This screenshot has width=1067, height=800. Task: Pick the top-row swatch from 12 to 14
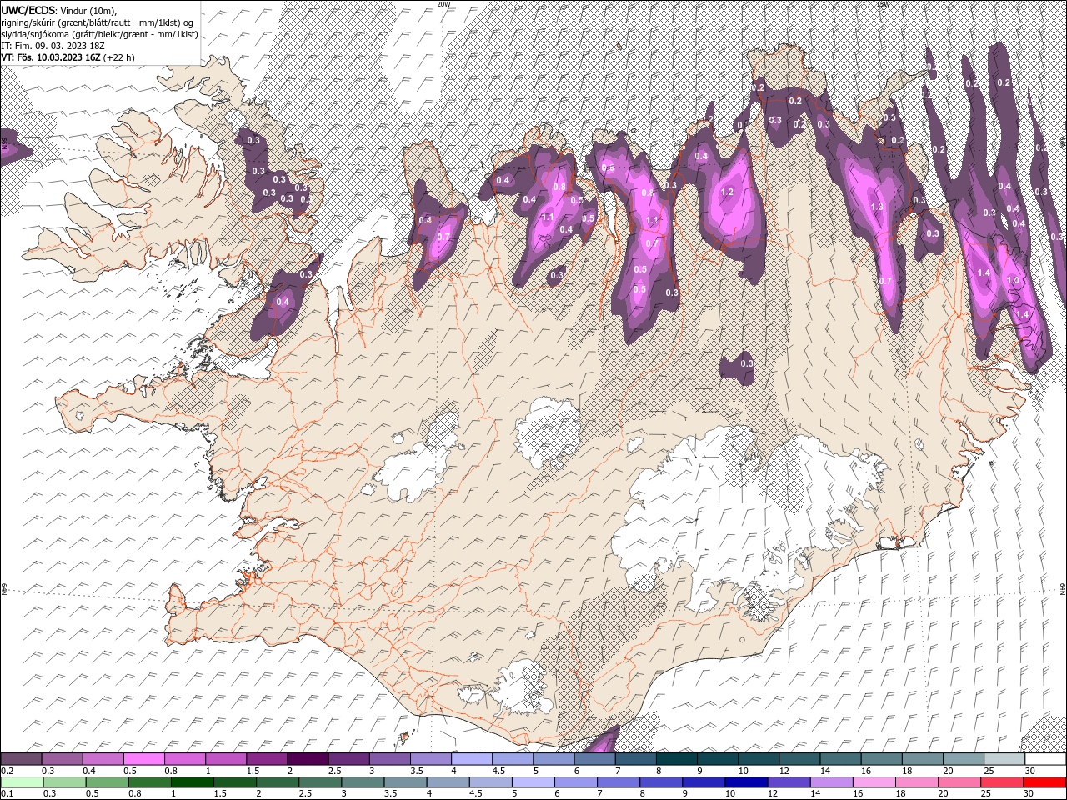pyautogui.click(x=799, y=759)
